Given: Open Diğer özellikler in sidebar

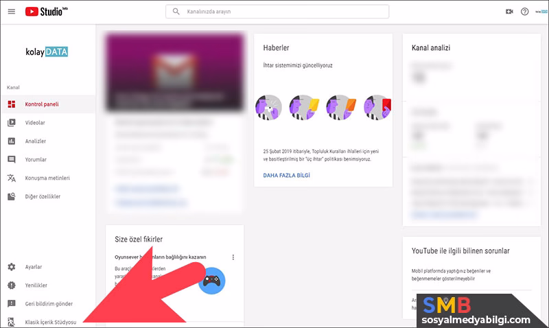Looking at the screenshot, I should pyautogui.click(x=43, y=197).
